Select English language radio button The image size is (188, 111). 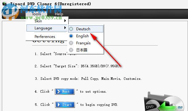71,36
